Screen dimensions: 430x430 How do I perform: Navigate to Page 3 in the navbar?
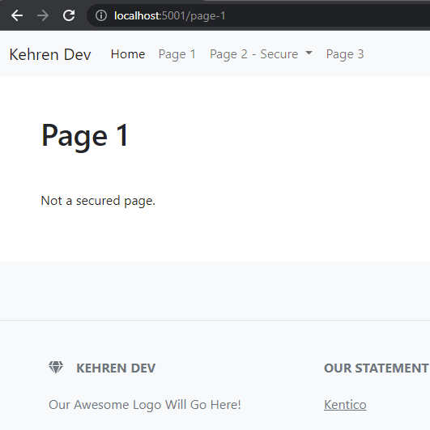coord(345,54)
